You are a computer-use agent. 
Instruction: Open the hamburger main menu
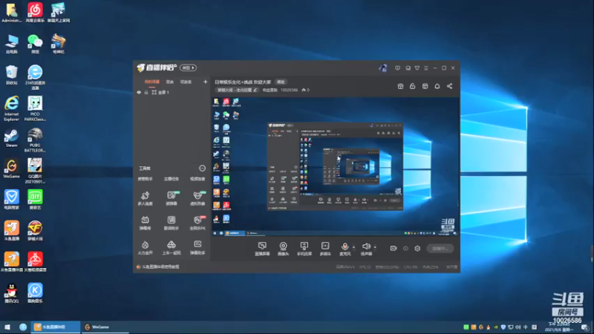[426, 68]
